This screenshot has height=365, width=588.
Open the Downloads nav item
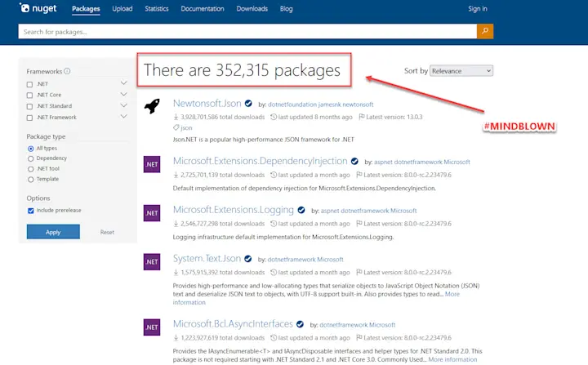coord(252,9)
